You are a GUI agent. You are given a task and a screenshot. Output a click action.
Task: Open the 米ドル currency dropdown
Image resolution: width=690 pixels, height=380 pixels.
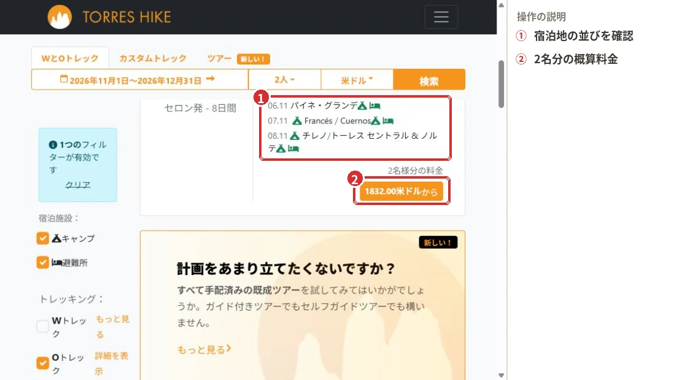coord(357,80)
